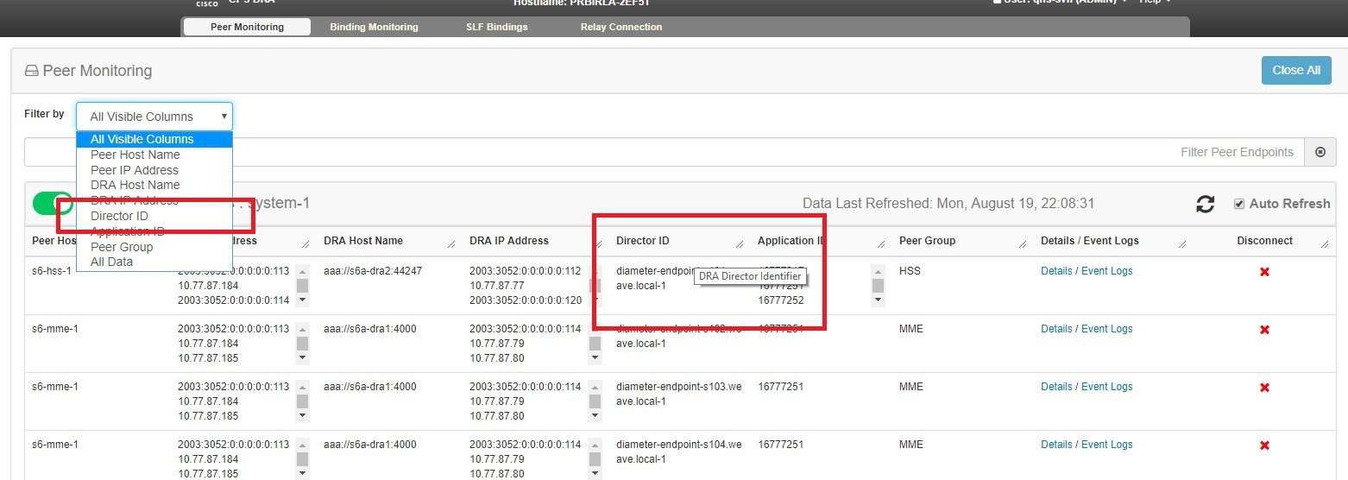Click scroll-down arrow in HSS row Application ID cell
The width and height of the screenshot is (1348, 480).
pyautogui.click(x=878, y=300)
